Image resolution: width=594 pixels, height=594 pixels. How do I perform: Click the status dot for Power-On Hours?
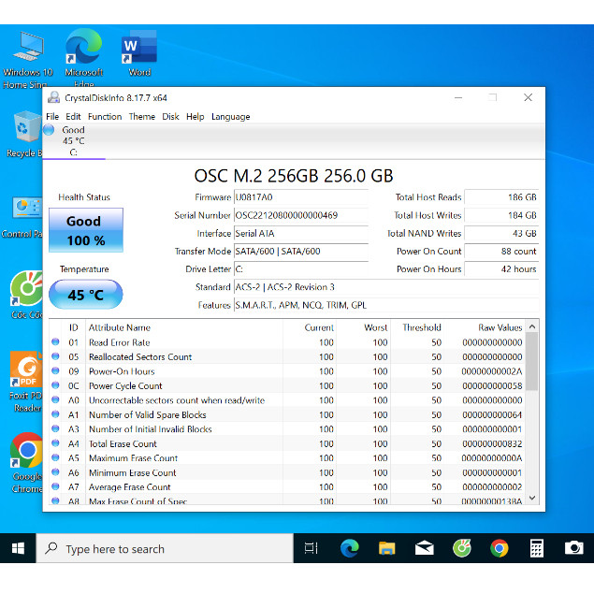tap(55, 370)
